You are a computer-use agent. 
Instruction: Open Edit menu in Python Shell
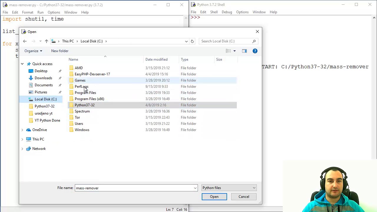coord(203,12)
